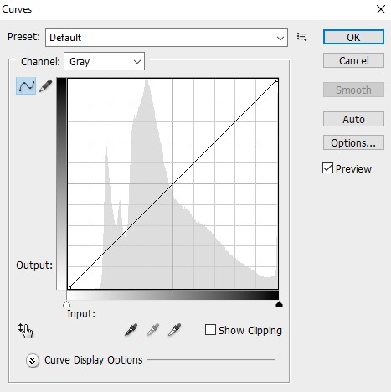This screenshot has width=391, height=392.
Task: Click the white input slider triangle
Action: tap(66, 304)
